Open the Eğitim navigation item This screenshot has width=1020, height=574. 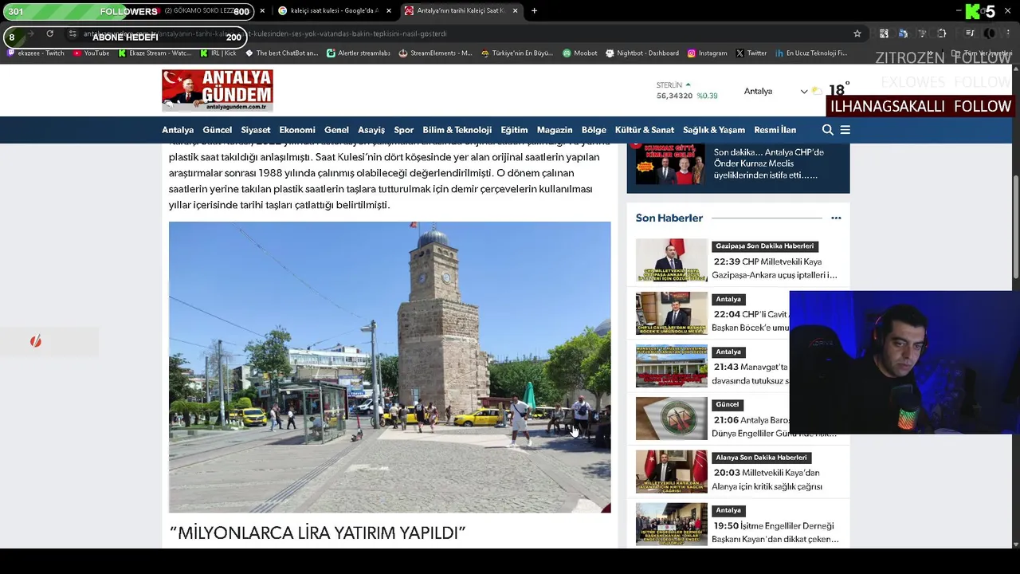(514, 130)
